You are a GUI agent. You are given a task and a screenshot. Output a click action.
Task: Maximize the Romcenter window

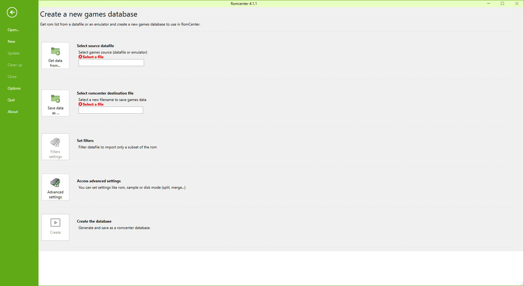[502, 4]
